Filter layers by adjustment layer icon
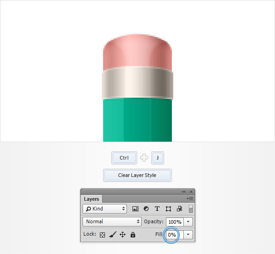 point(146,209)
